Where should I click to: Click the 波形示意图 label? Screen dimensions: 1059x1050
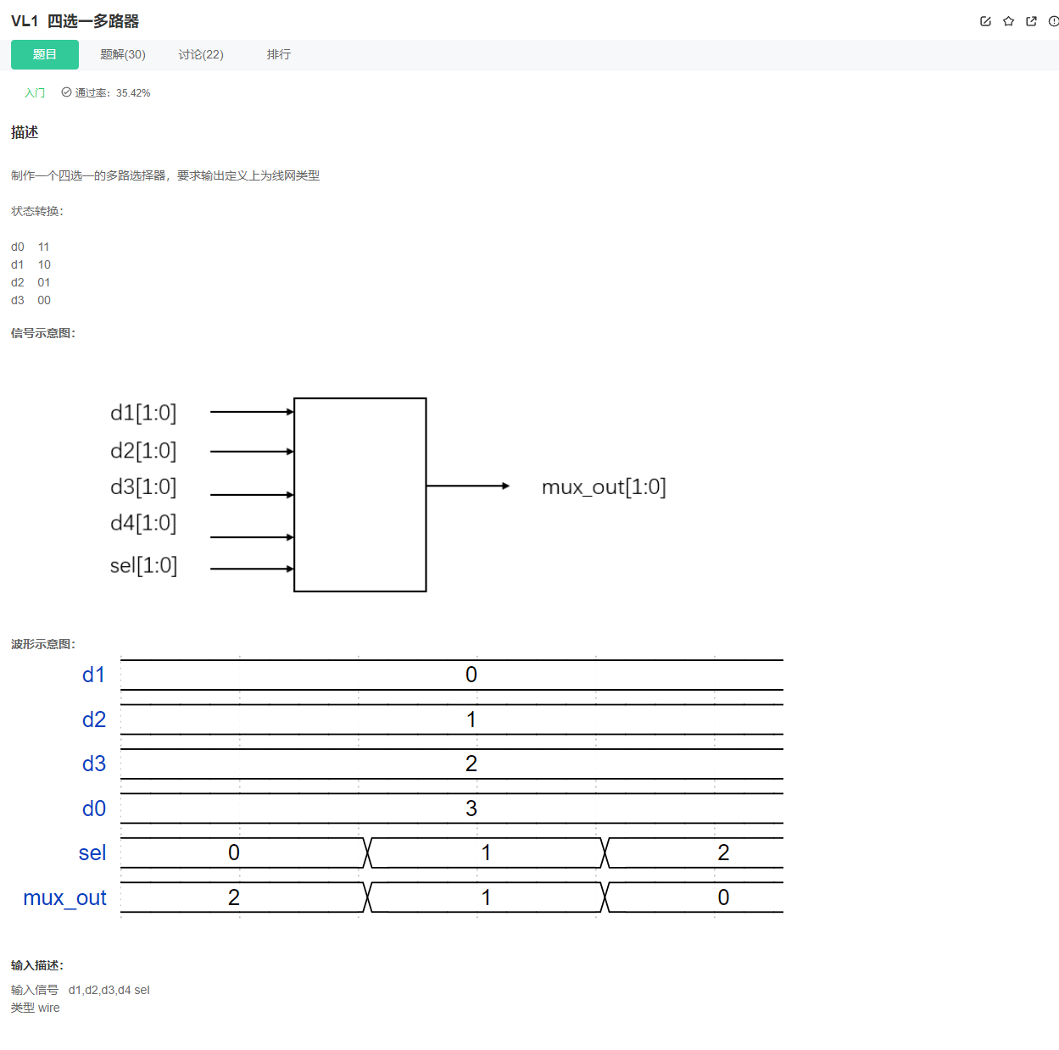click(x=43, y=644)
